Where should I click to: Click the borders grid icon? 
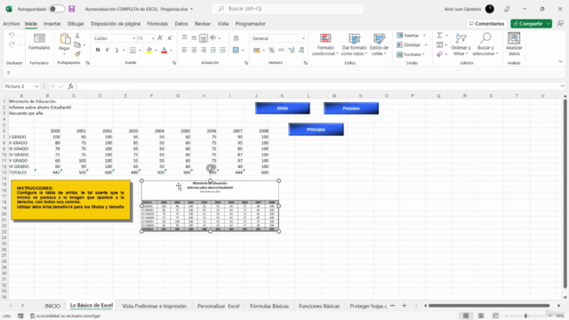(132, 50)
